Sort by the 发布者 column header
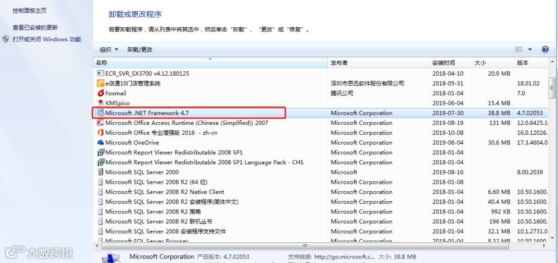 379,63
